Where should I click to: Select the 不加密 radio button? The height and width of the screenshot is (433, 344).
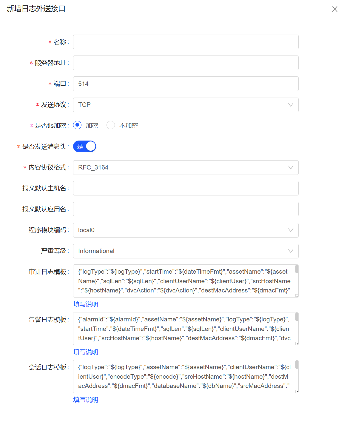tap(111, 125)
